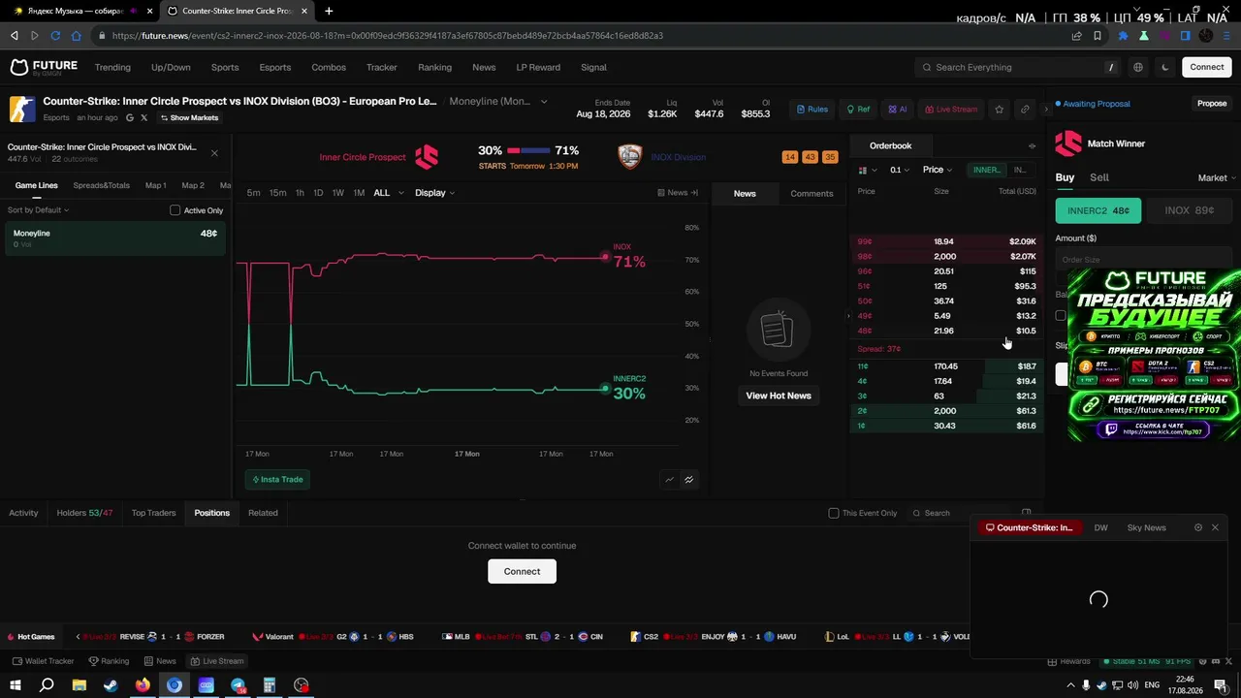Open the Comments tab
Screen dimensions: 1241x698
click(811, 194)
